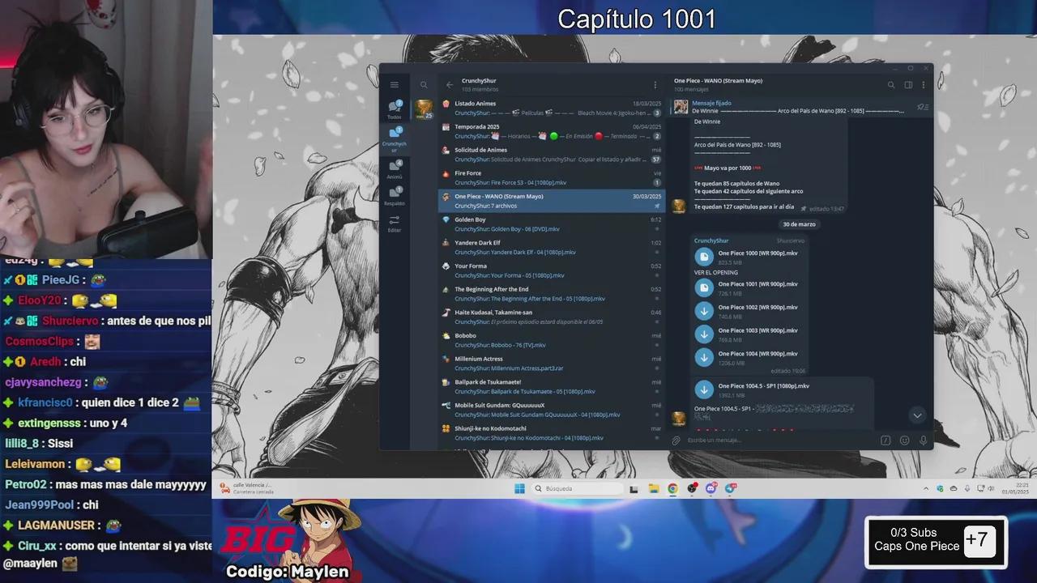1037x583 pixels.
Task: Open the 'Respaldo' chat folder
Action: [x=395, y=195]
